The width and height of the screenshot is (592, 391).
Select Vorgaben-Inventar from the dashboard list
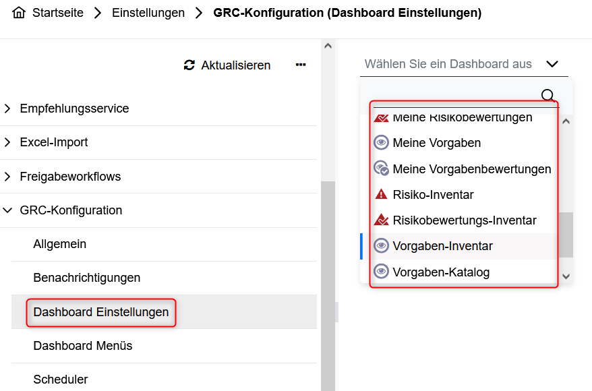[x=442, y=246]
